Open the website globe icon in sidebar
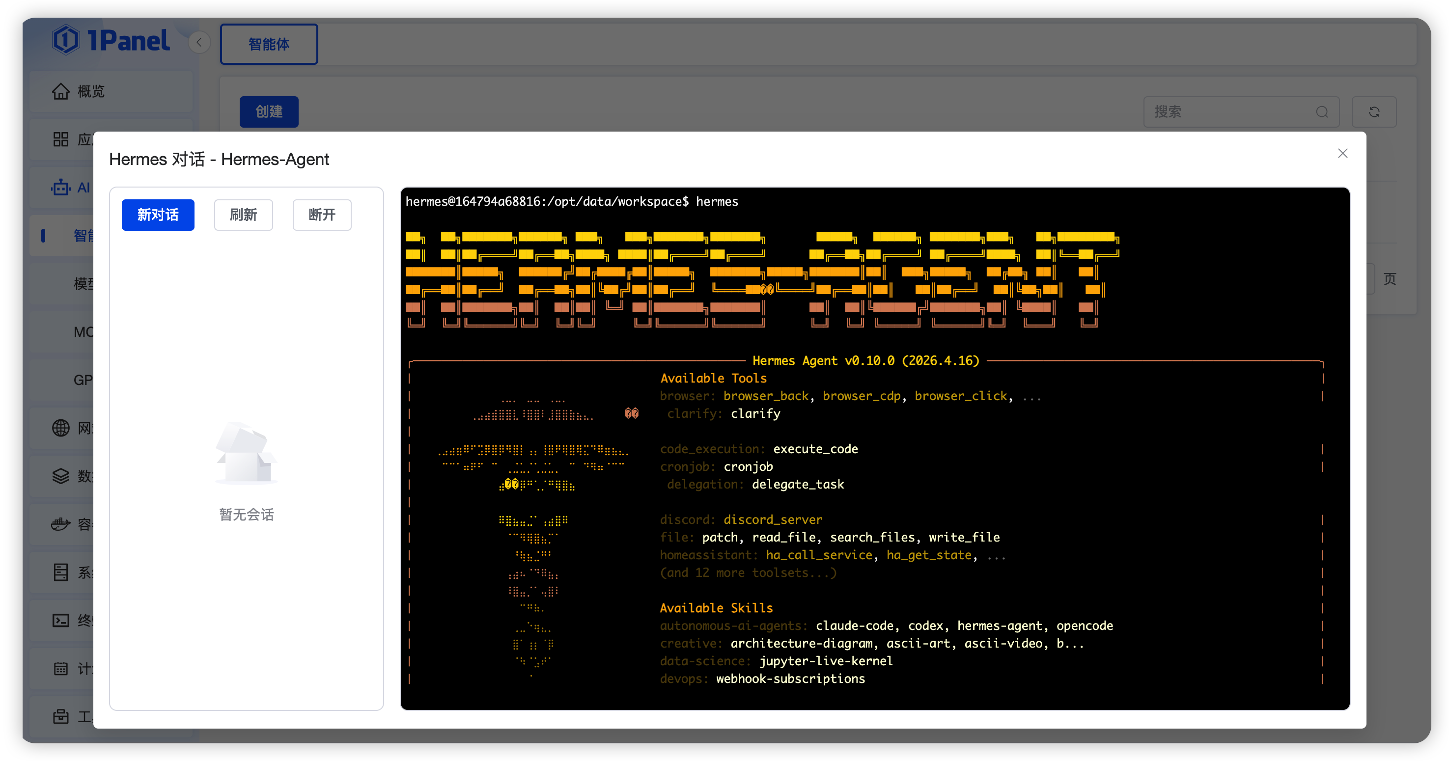 coord(61,428)
